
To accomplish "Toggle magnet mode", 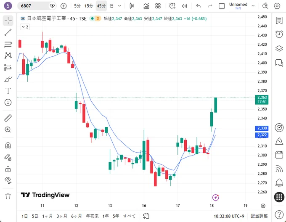I will (8, 145).
